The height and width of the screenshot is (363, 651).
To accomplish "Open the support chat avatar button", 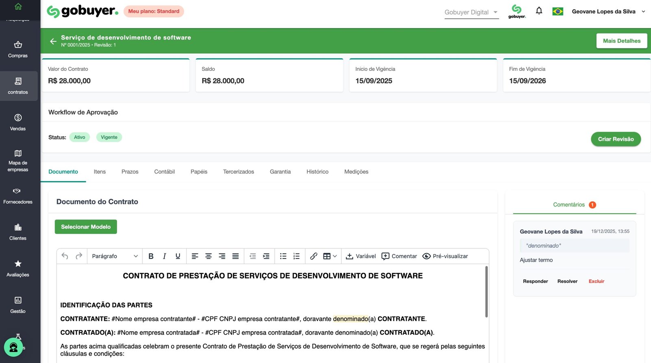I will 13,348.
